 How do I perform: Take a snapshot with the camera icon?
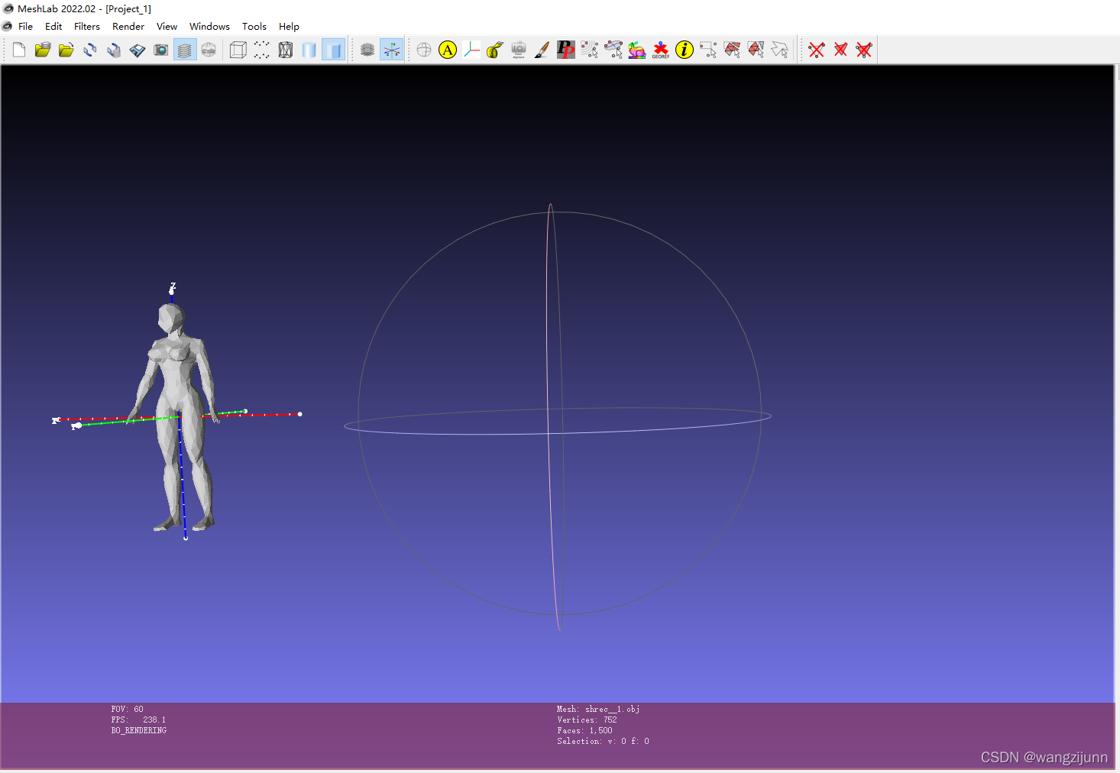click(161, 50)
